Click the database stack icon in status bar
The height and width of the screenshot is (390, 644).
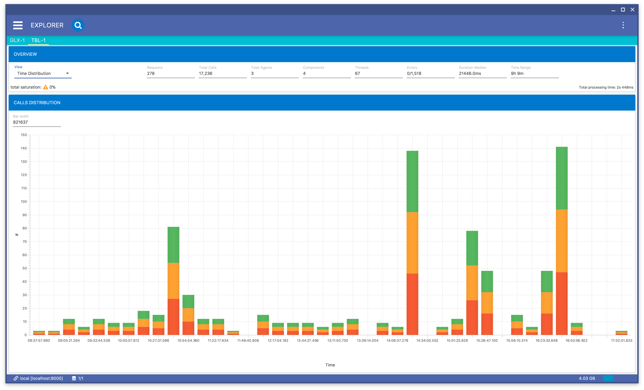pos(74,378)
